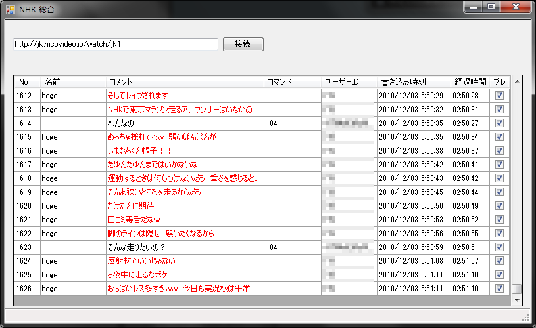Click timestamp 2010/12/03 6:50:32
This screenshot has width=536, height=328.
tap(411, 110)
